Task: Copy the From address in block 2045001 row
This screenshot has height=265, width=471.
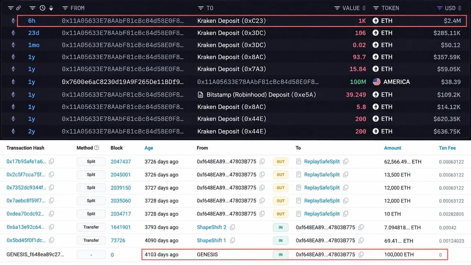Action: [262, 175]
